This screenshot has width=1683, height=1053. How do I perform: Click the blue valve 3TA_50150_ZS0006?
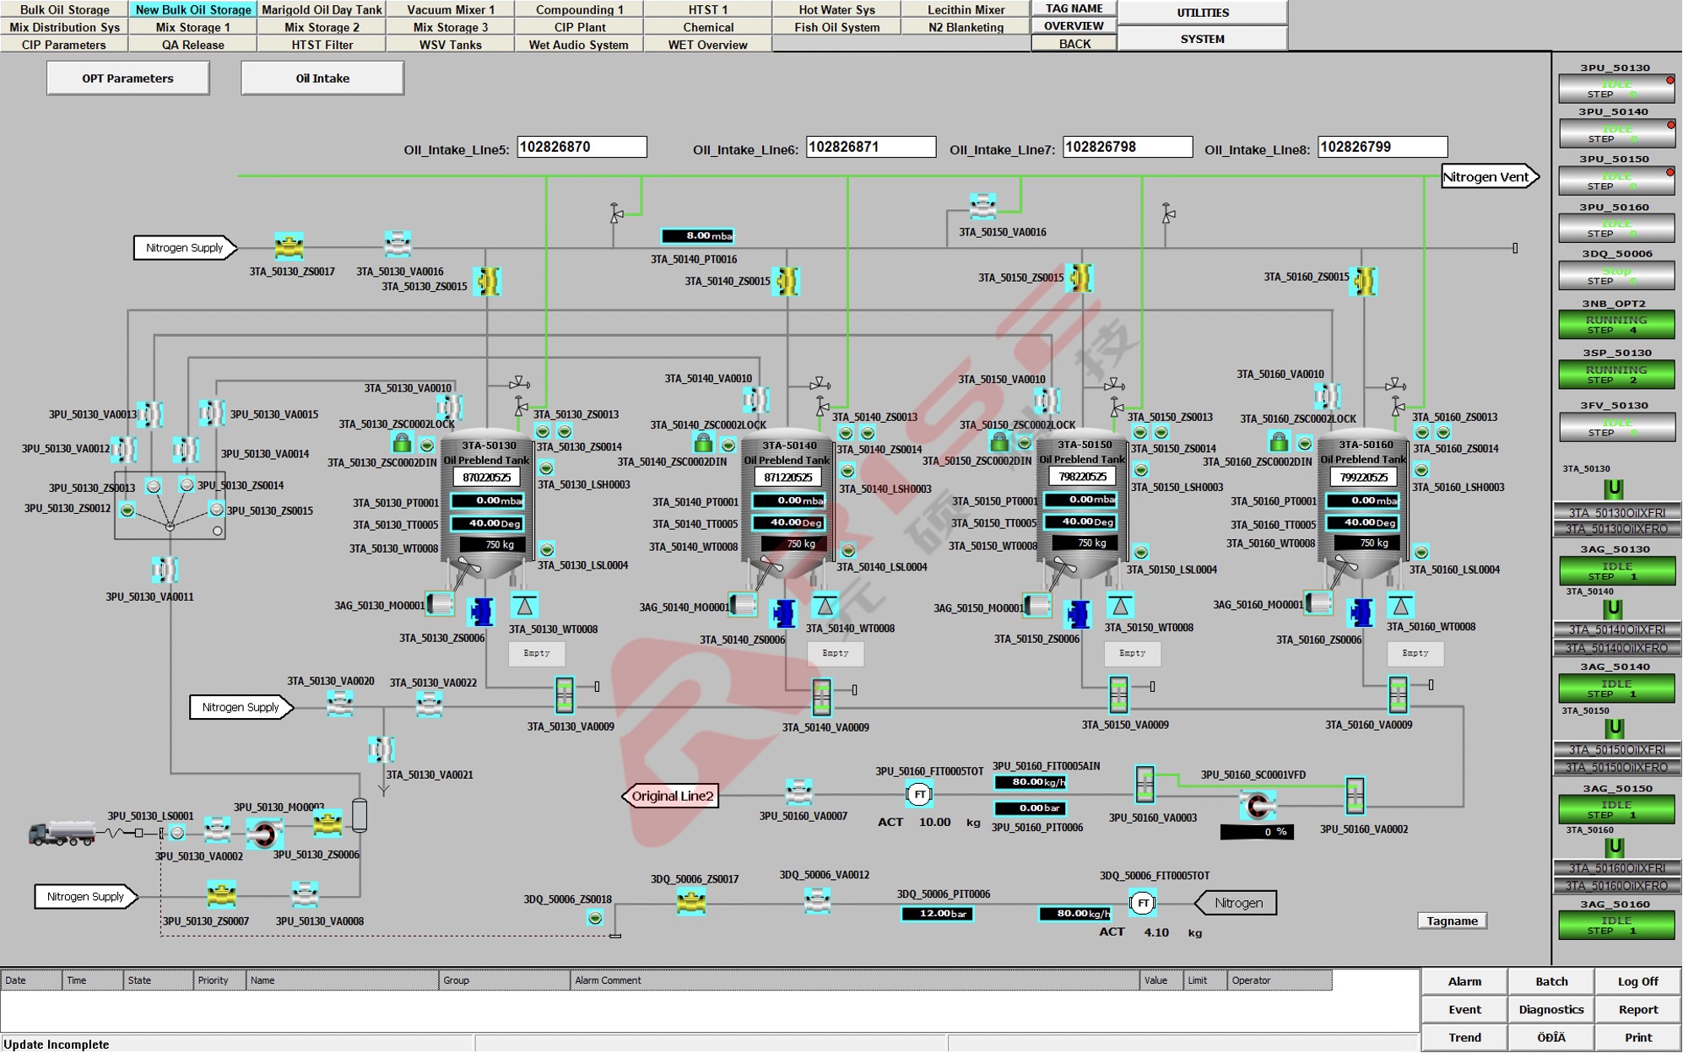(x=1078, y=613)
